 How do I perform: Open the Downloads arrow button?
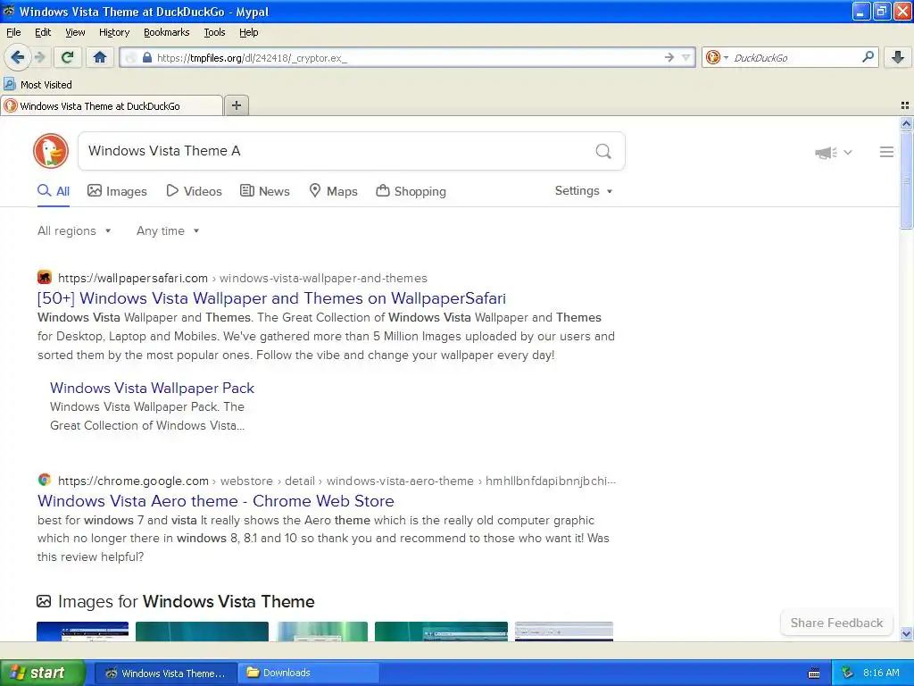[x=898, y=57]
